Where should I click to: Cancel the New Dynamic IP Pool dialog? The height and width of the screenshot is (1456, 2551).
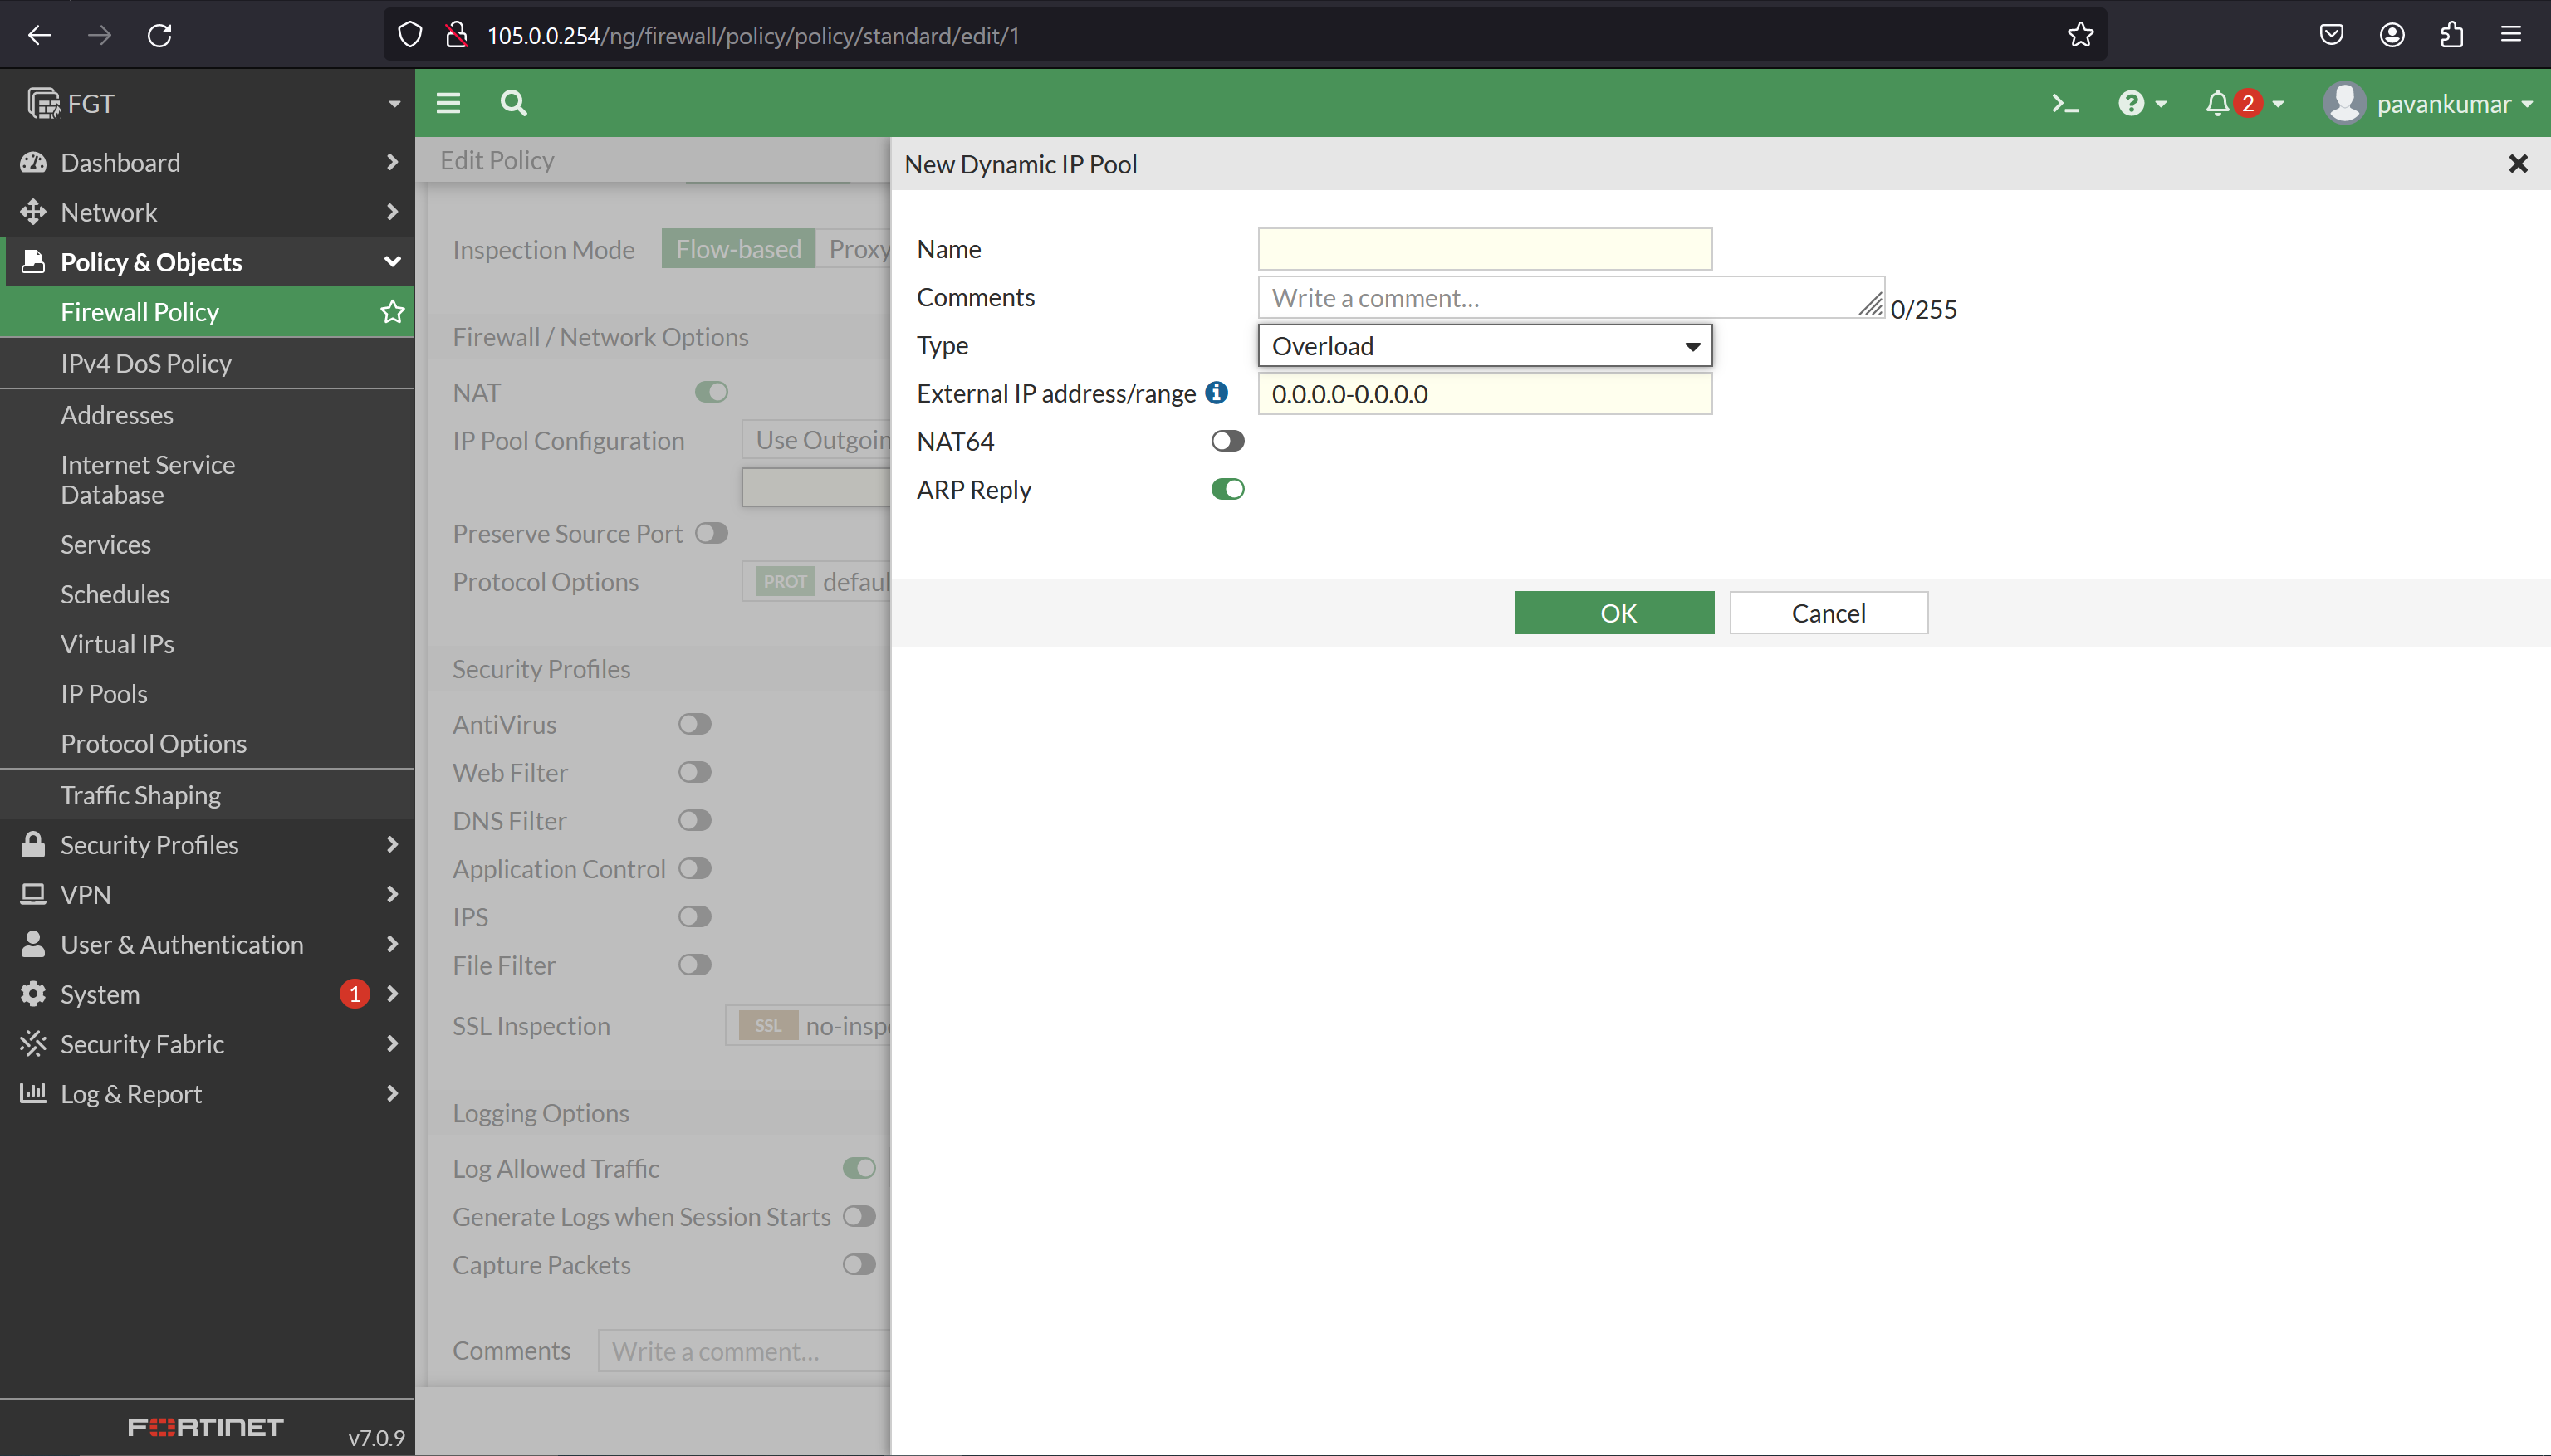pyautogui.click(x=1828, y=612)
